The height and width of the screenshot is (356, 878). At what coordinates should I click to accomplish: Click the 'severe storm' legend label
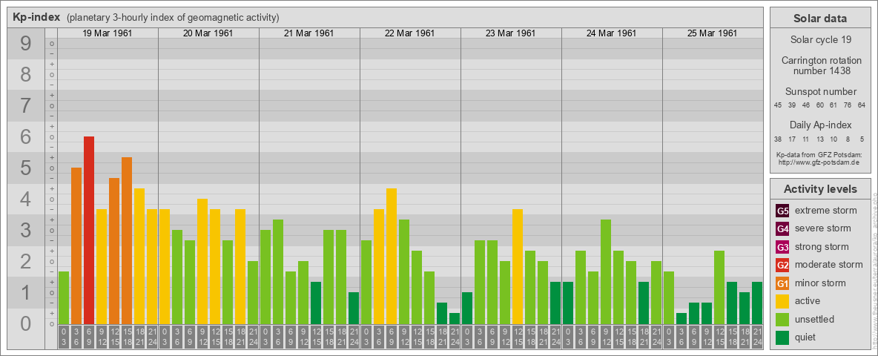(823, 229)
